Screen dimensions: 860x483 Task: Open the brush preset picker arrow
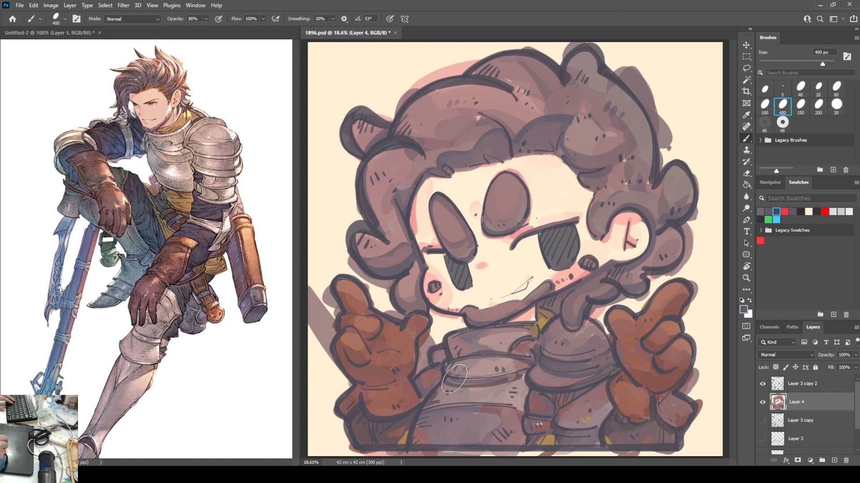(x=65, y=19)
